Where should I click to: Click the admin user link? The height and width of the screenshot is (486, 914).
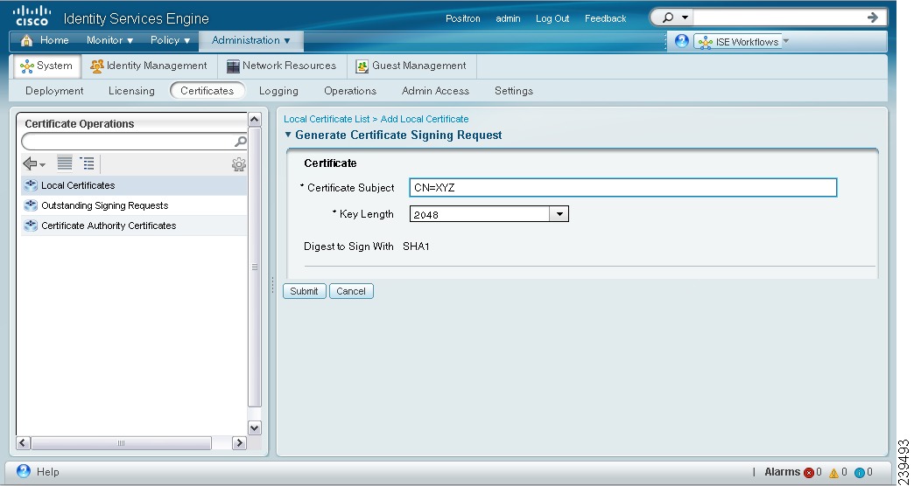[508, 18]
